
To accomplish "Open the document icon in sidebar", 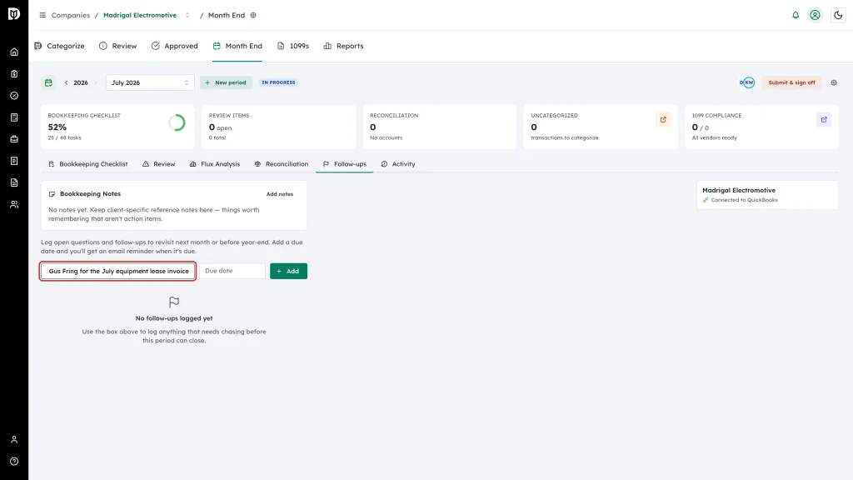I will coord(14,182).
